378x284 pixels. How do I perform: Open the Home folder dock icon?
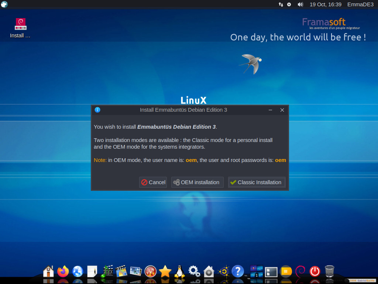(x=48, y=271)
